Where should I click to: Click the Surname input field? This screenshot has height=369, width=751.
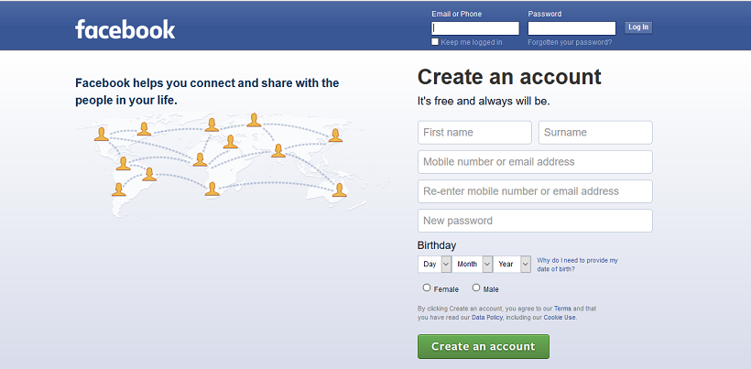595,133
